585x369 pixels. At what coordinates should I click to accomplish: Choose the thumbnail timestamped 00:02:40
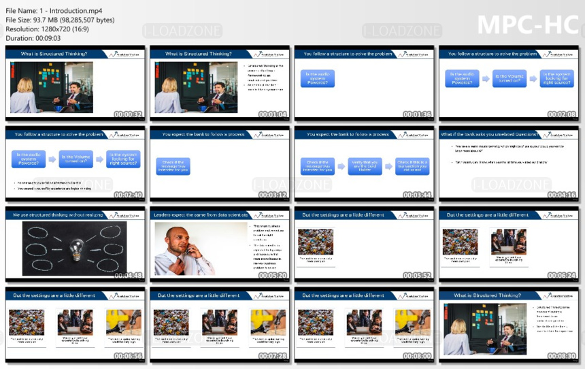click(x=75, y=164)
